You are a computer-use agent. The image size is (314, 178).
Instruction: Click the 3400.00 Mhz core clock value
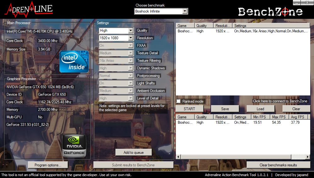48,41
